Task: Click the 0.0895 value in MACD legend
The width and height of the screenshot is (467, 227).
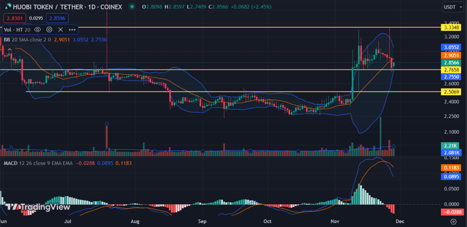Action: point(105,163)
